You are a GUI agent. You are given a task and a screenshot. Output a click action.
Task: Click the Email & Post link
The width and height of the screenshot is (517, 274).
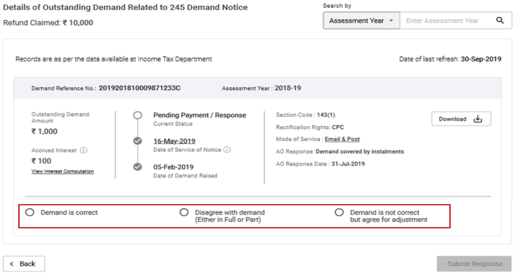coord(342,139)
